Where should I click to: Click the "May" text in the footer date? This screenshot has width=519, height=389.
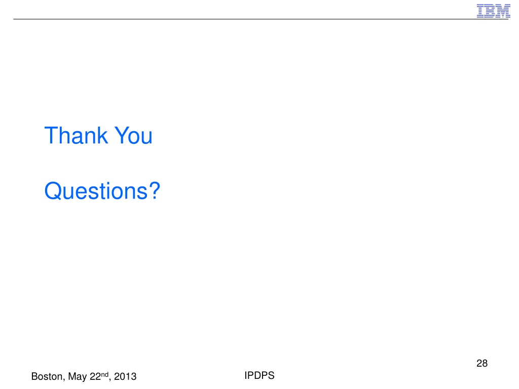coord(78,377)
